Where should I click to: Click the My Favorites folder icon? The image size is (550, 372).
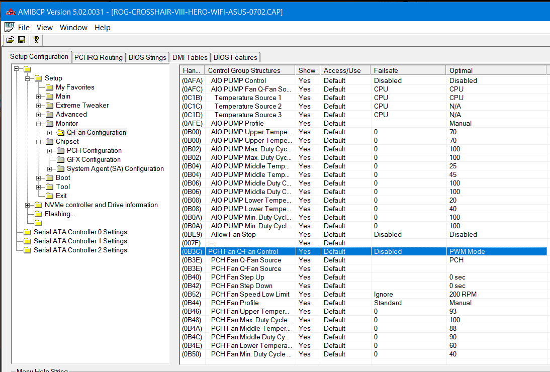[x=50, y=87]
